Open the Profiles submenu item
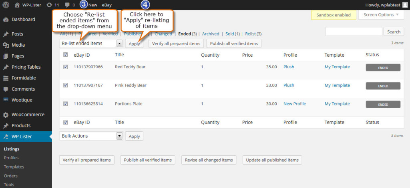Image resolution: width=410 pixels, height=188 pixels. click(x=11, y=158)
